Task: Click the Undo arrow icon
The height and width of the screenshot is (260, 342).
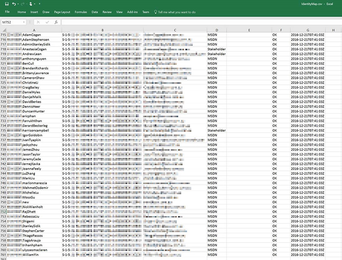Action: [14, 4]
